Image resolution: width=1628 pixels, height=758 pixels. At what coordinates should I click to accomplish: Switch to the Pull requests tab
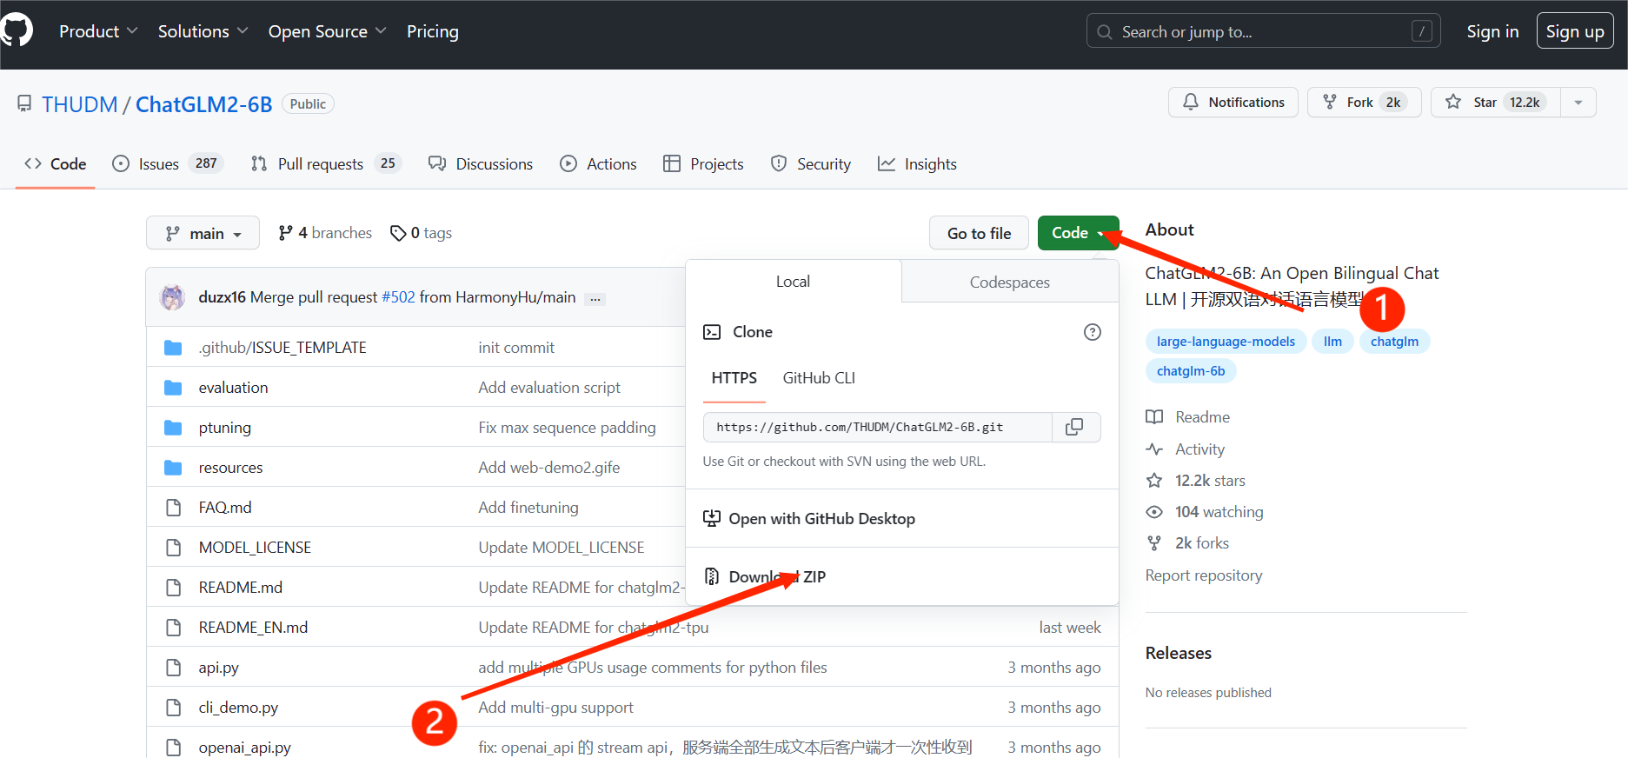(x=326, y=163)
